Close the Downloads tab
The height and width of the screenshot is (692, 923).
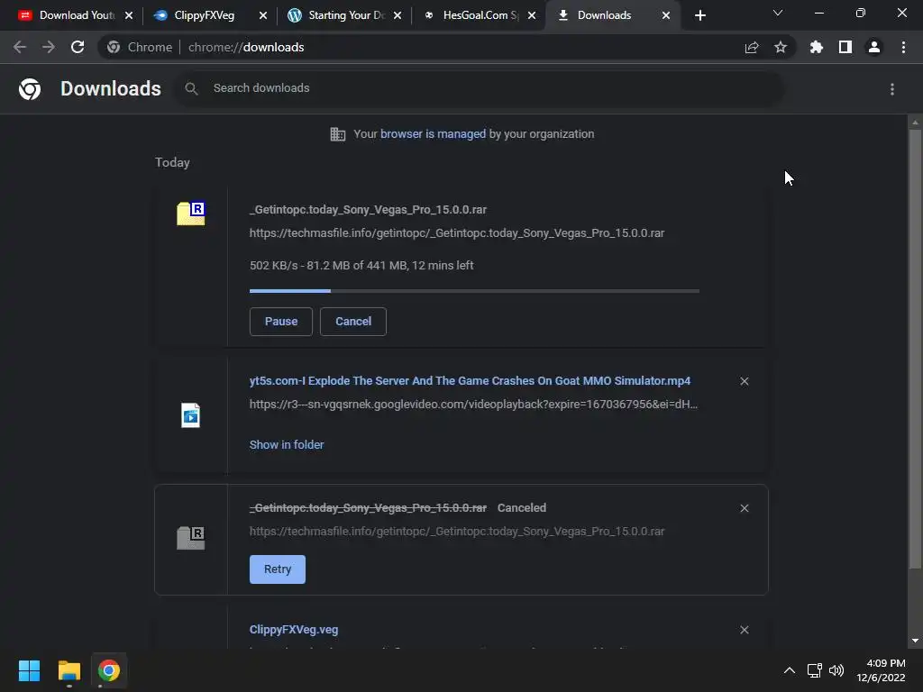[666, 15]
